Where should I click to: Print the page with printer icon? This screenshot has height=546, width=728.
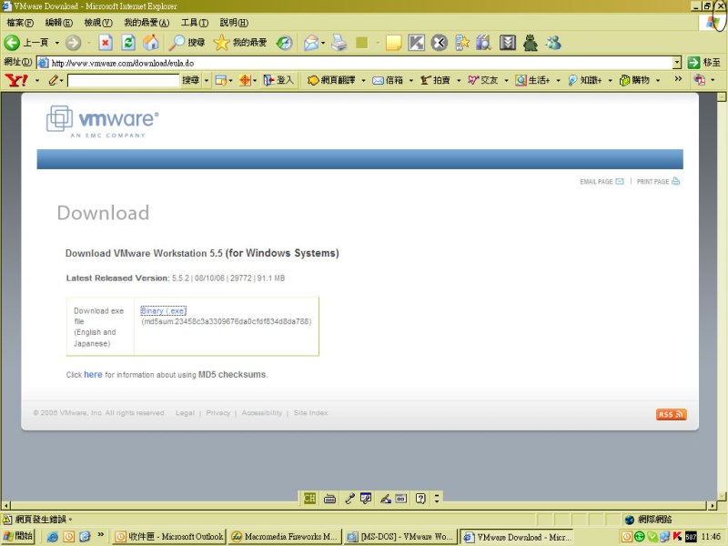[339, 43]
